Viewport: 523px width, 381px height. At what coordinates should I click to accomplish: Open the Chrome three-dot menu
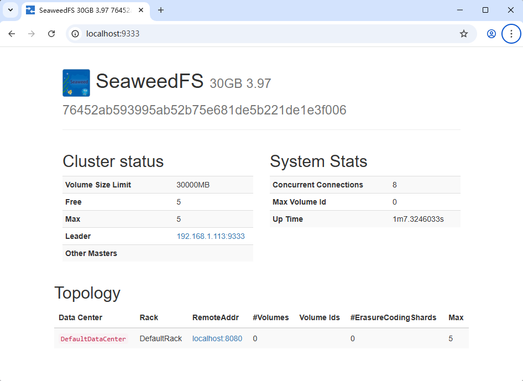point(511,34)
